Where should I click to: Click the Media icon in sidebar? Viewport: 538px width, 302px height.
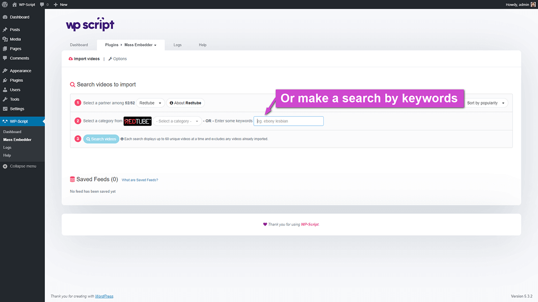(5, 39)
